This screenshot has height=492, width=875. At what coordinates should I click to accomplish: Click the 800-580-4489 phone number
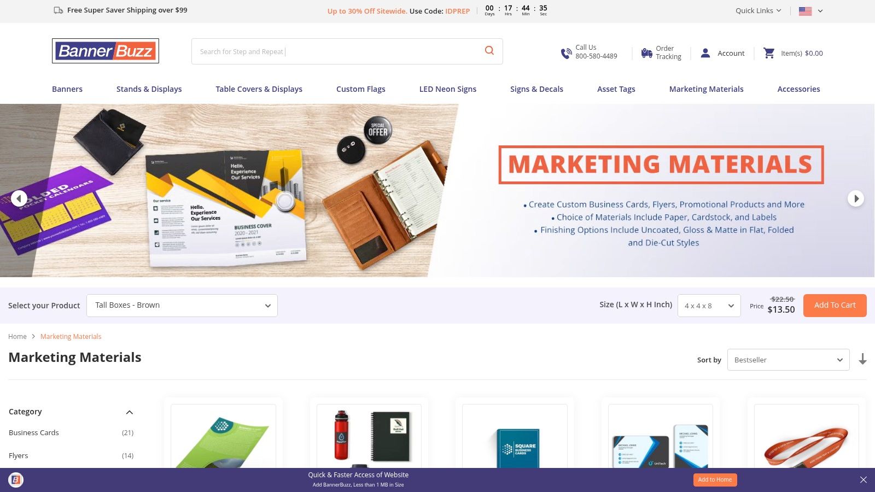(x=596, y=56)
